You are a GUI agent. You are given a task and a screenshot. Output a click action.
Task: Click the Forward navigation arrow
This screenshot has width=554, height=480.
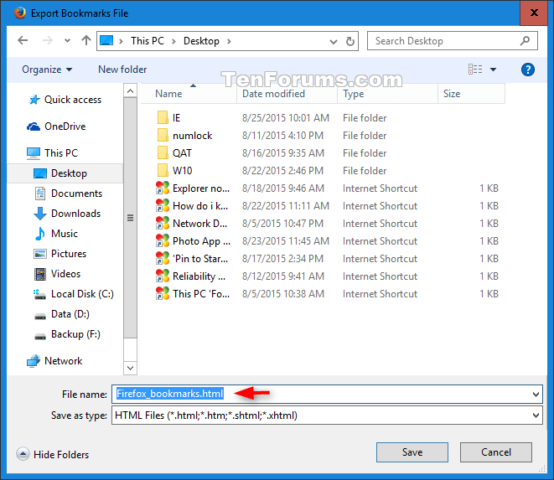coord(47,40)
